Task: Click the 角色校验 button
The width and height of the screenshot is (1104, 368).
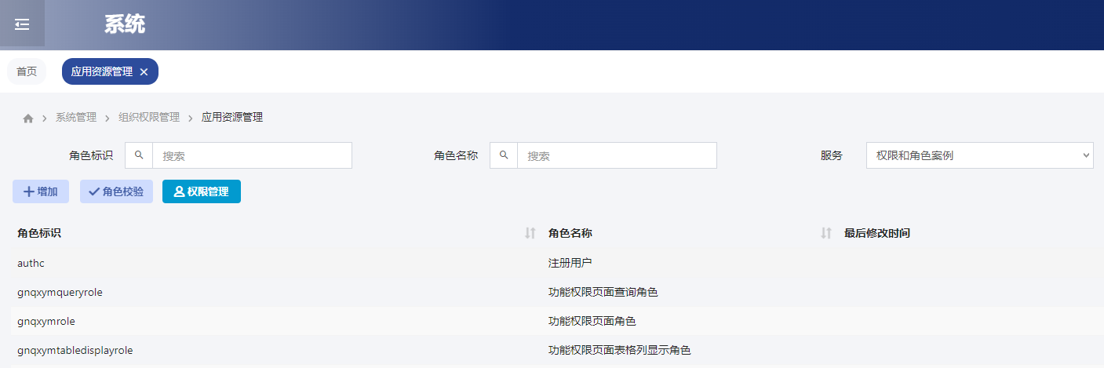Action: [116, 191]
